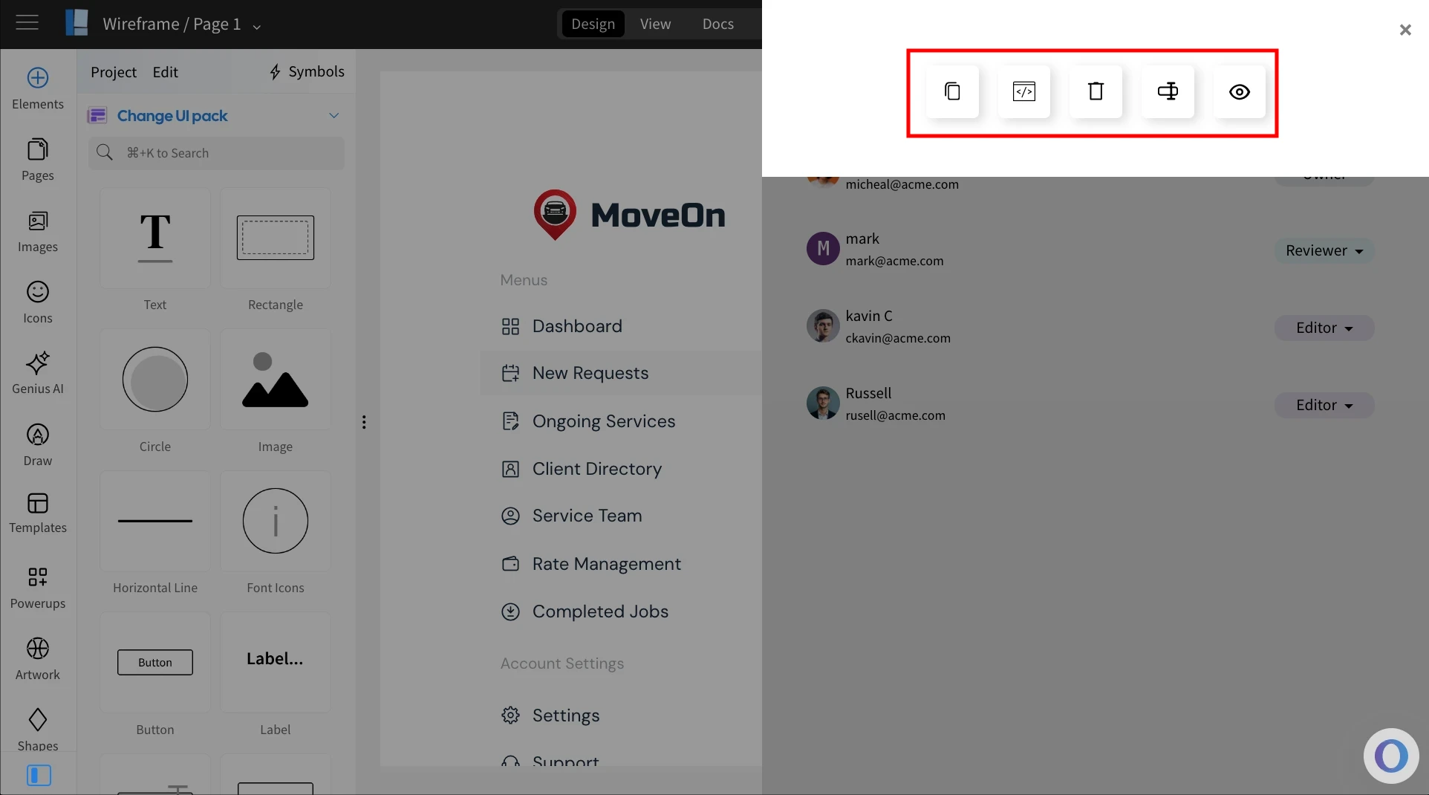This screenshot has height=795, width=1429.
Task: Open the Elements panel
Action: point(37,87)
